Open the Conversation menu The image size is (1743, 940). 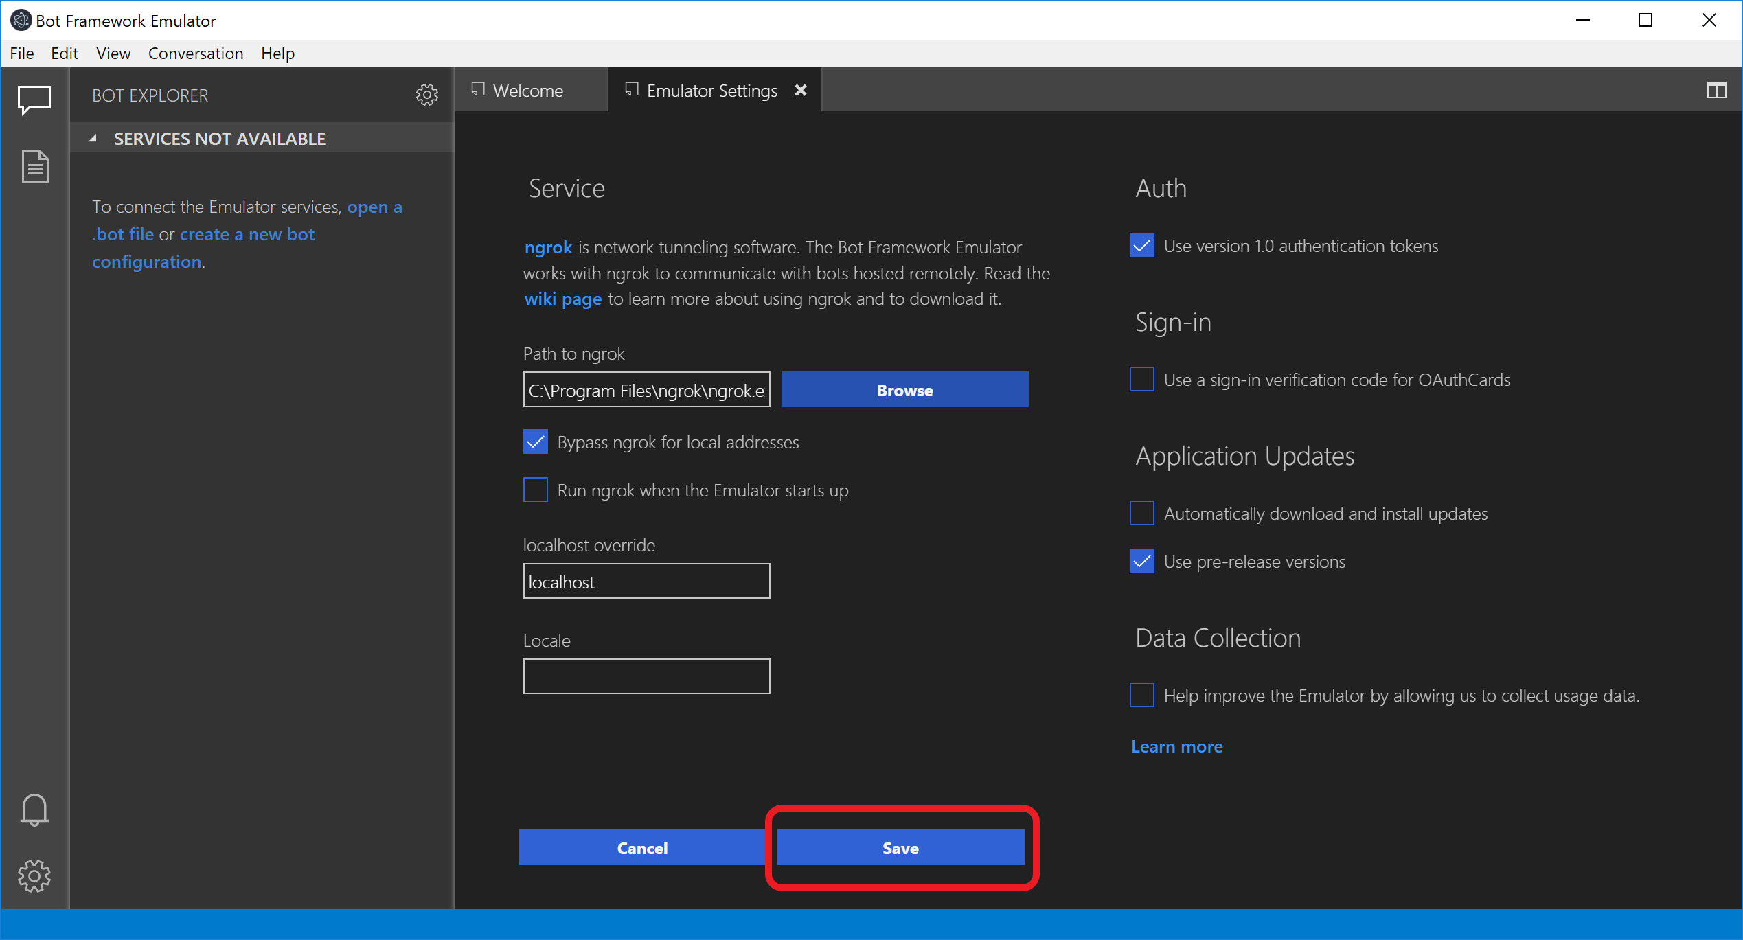click(x=196, y=53)
